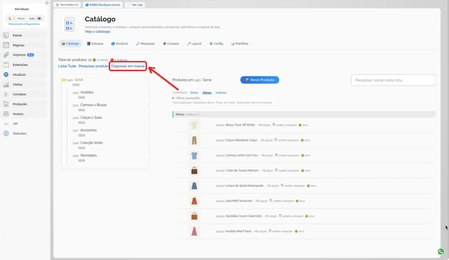
Task: Switch to the Config tab
Action: (216, 44)
